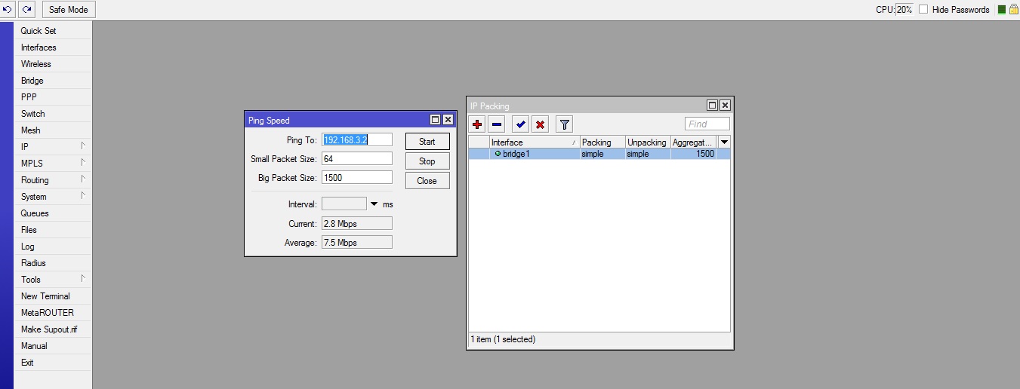The height and width of the screenshot is (389, 1020).
Task: Click the Packing cell of bridge1 row
Action: 602,154
